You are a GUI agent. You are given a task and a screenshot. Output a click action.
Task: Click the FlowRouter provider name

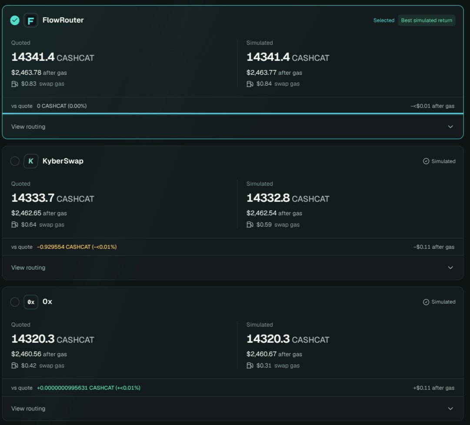tap(63, 20)
